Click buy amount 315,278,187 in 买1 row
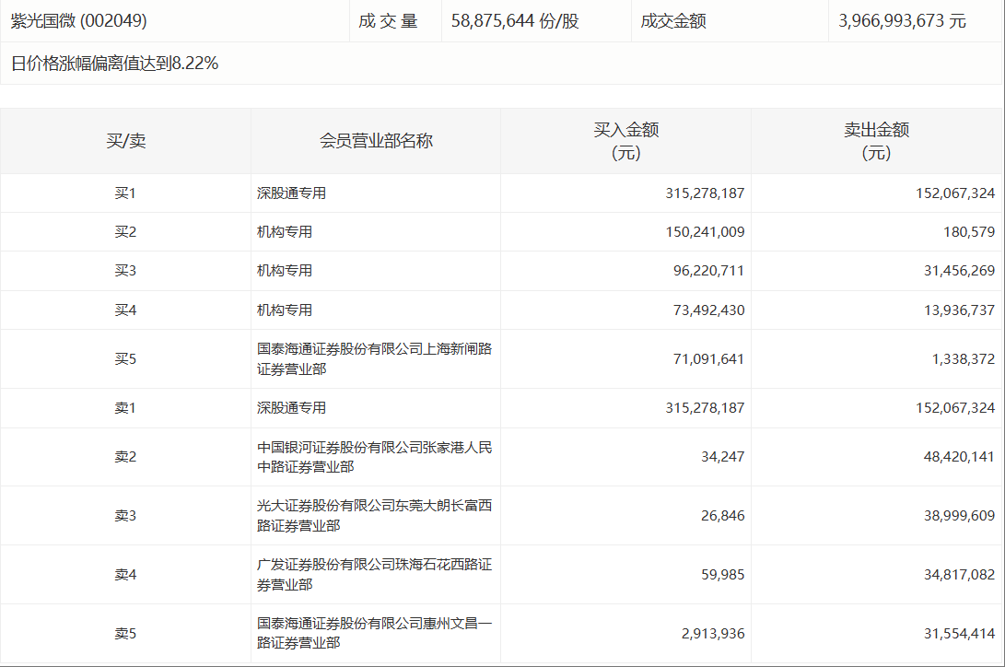The image size is (1005, 667). 705,193
